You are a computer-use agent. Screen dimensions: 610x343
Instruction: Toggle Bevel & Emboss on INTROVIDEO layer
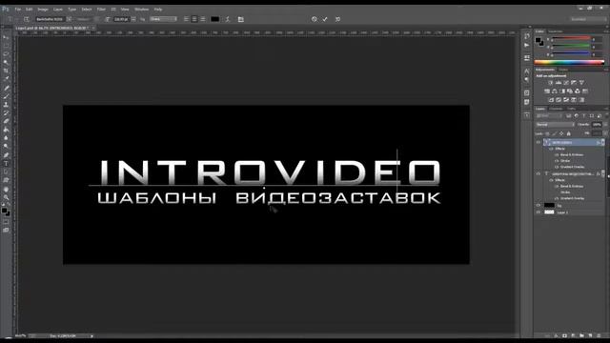tap(557, 154)
